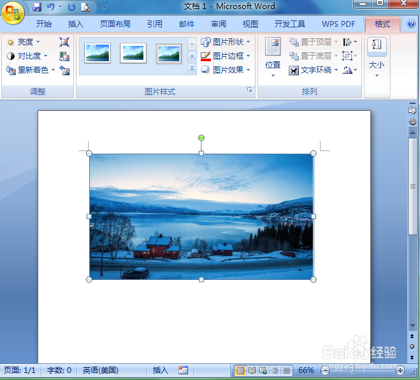This screenshot has width=420, height=380.
Task: Switch to draft view
Action: coord(287,370)
